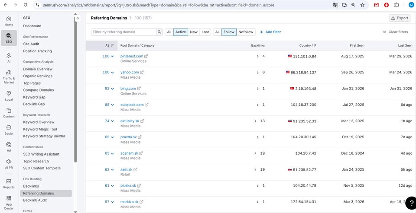
Task: Sort by the First Seen column header
Action: [357, 45]
